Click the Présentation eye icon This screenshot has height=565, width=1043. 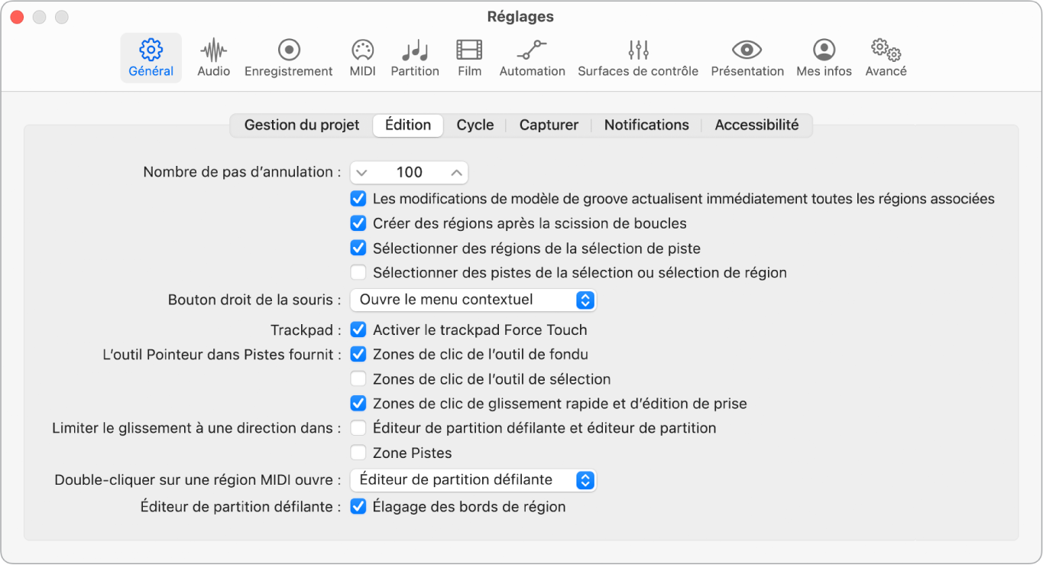tap(747, 57)
